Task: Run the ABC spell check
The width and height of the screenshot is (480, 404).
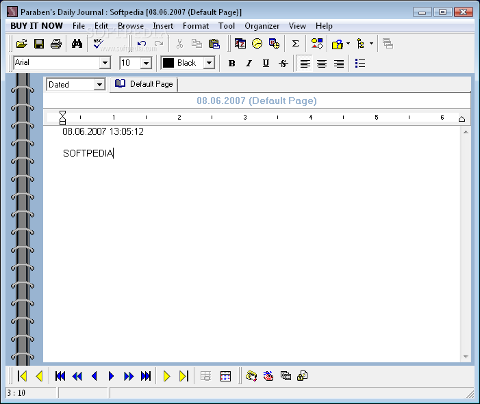Action: 99,44
